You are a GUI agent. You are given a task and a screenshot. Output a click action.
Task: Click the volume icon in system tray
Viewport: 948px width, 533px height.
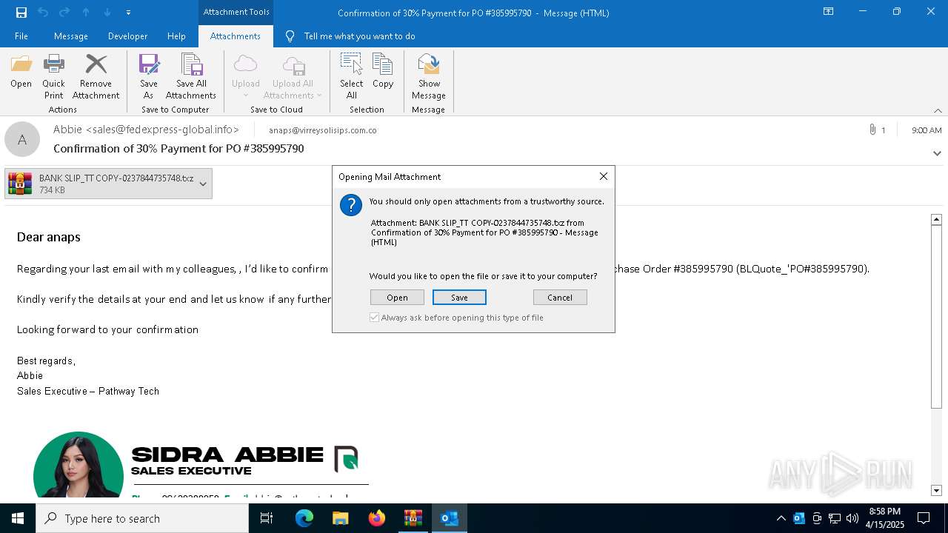(852, 518)
